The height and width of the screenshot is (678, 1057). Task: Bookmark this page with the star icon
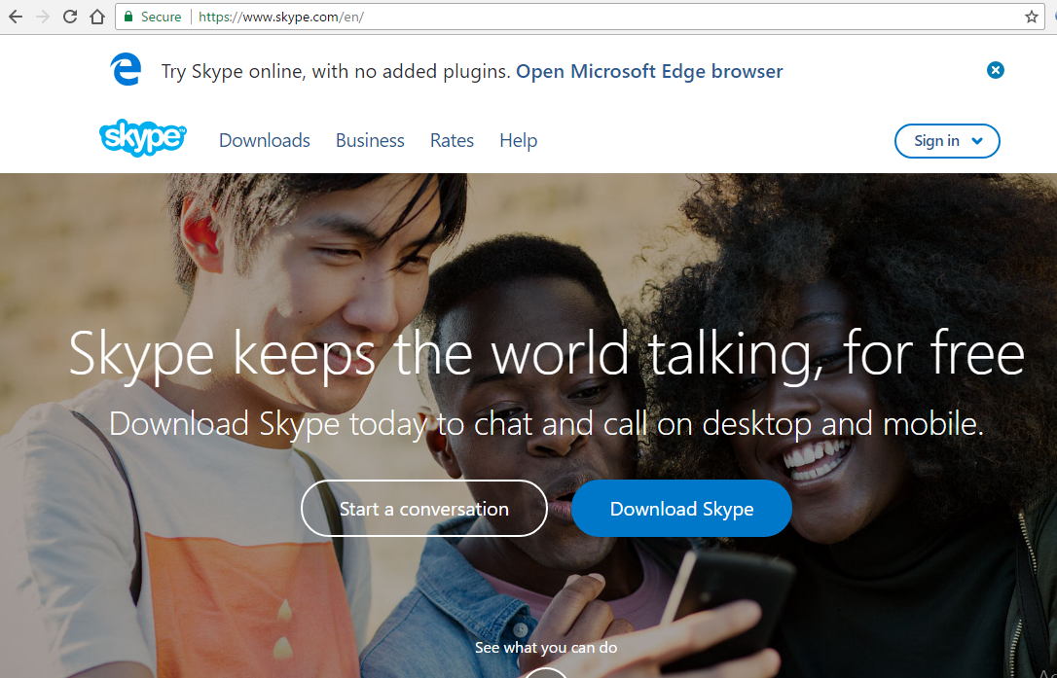coord(1032,17)
